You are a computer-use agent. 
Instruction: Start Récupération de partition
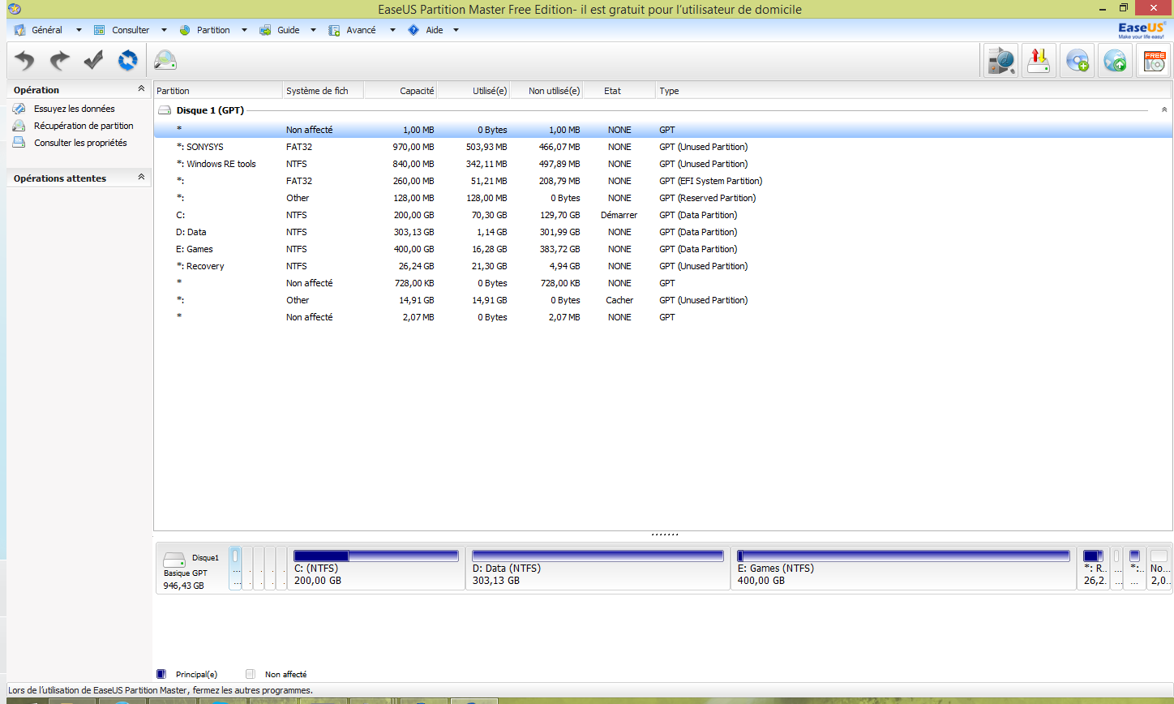[84, 126]
